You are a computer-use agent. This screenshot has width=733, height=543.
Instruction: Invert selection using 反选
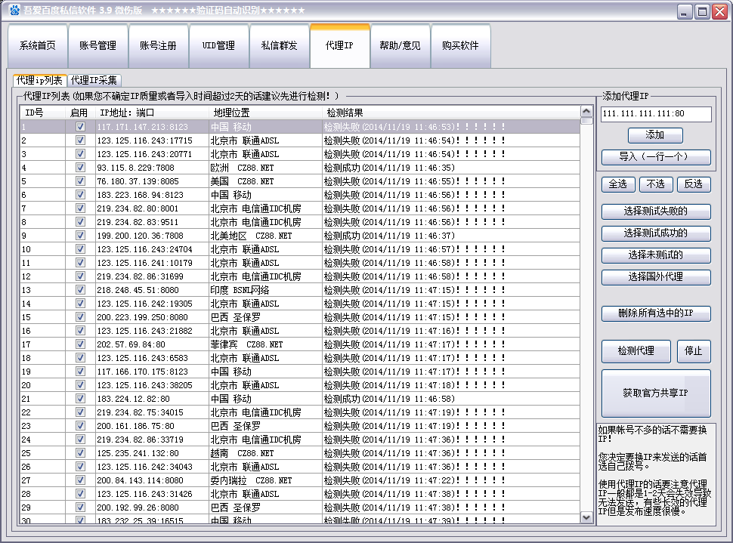point(694,184)
